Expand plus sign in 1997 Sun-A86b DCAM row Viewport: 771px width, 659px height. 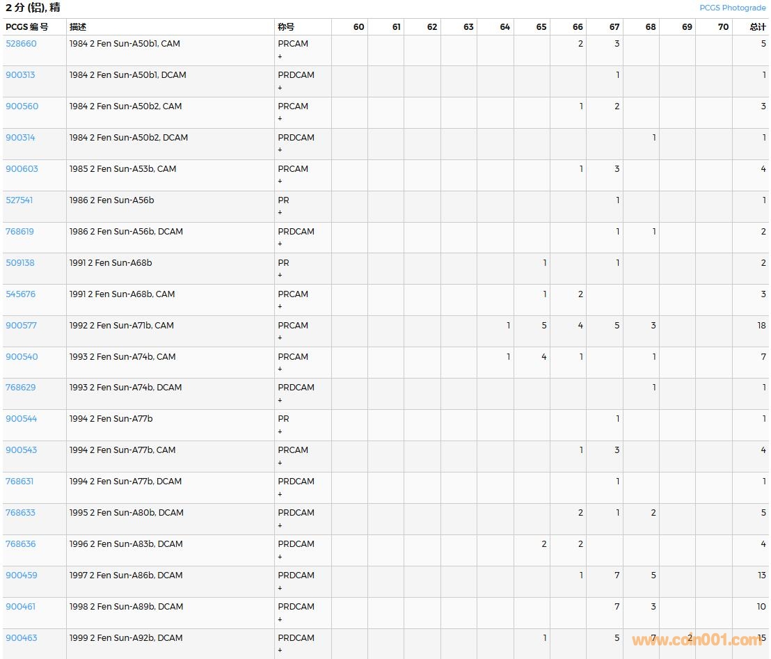[280, 588]
